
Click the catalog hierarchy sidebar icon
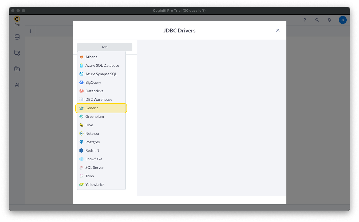click(17, 53)
